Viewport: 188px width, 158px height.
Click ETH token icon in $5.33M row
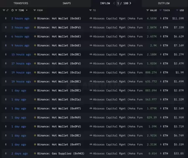(161, 145)
